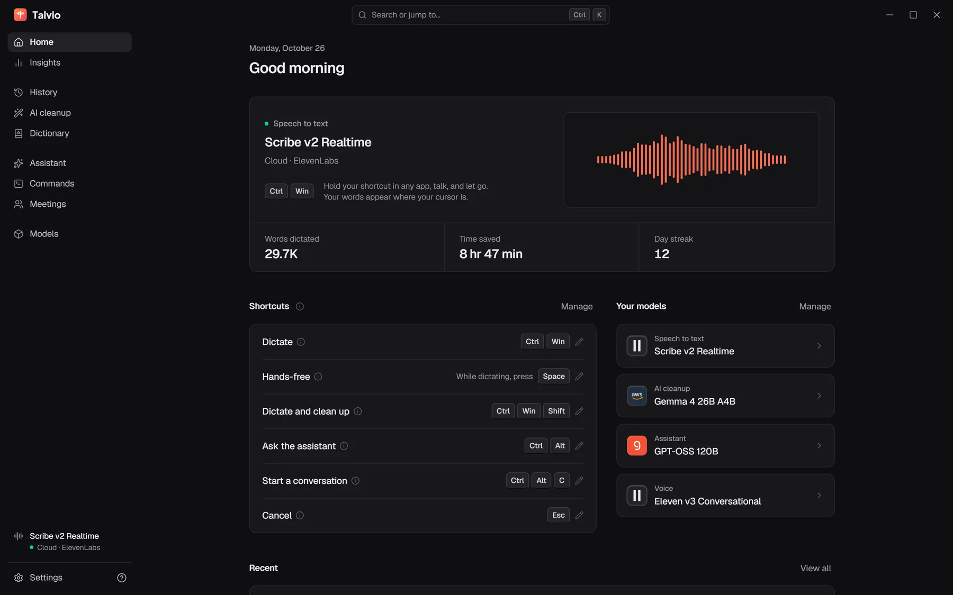Click the Esc key badge for Cancel
953x595 pixels.
pos(559,515)
